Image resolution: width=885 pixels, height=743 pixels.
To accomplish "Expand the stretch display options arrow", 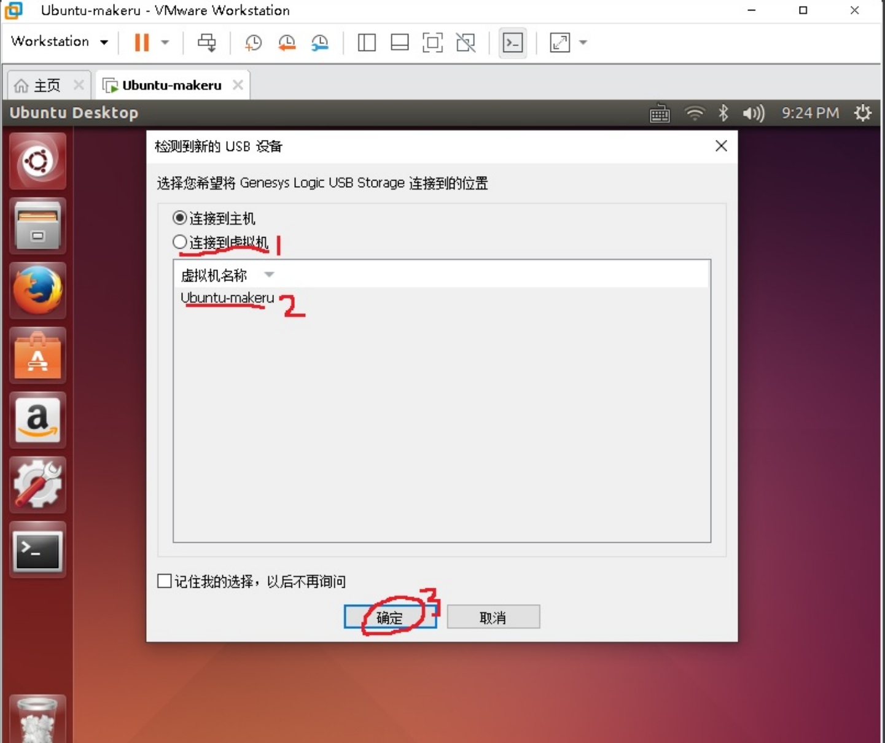I will click(x=583, y=42).
